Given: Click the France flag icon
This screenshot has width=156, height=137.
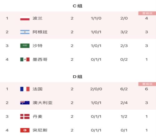Looking at the screenshot, I should pos(25,89).
